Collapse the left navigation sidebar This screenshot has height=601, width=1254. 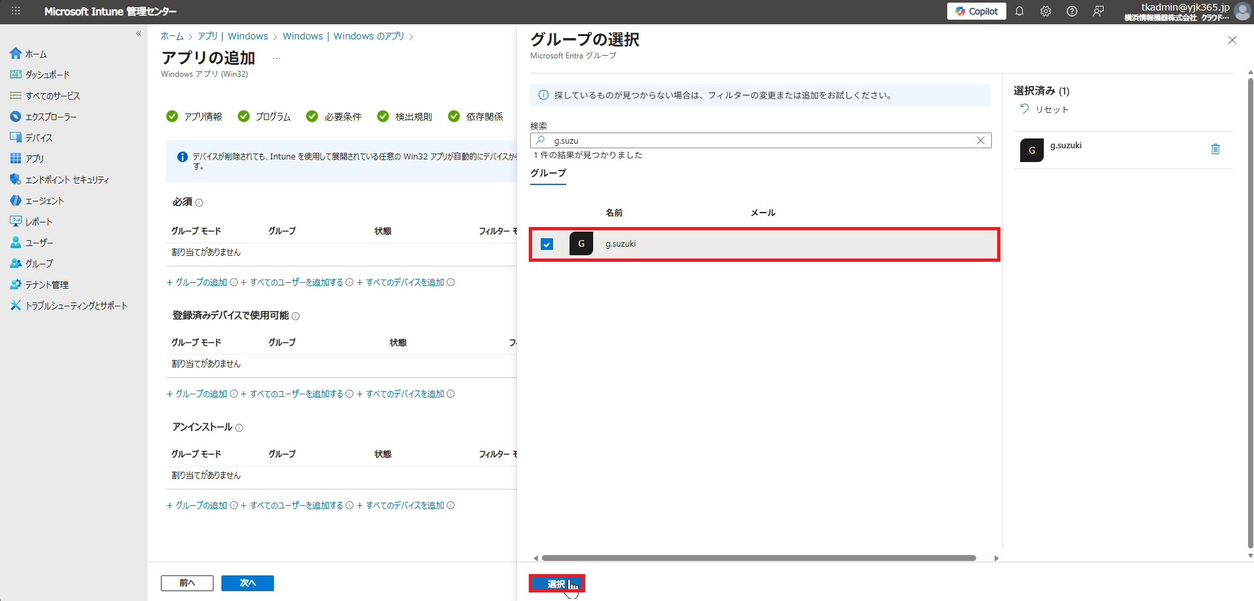click(x=139, y=33)
